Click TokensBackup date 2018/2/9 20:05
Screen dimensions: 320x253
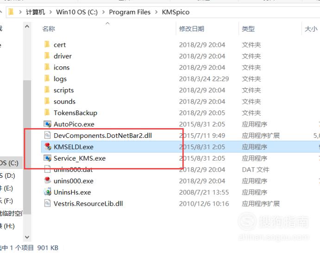tap(202, 113)
